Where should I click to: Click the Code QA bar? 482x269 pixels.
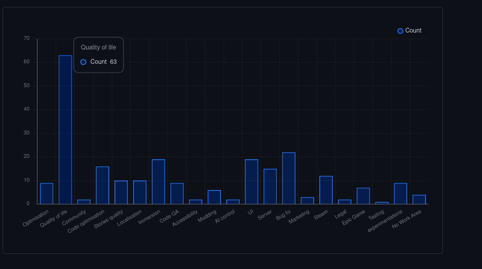pyautogui.click(x=177, y=194)
